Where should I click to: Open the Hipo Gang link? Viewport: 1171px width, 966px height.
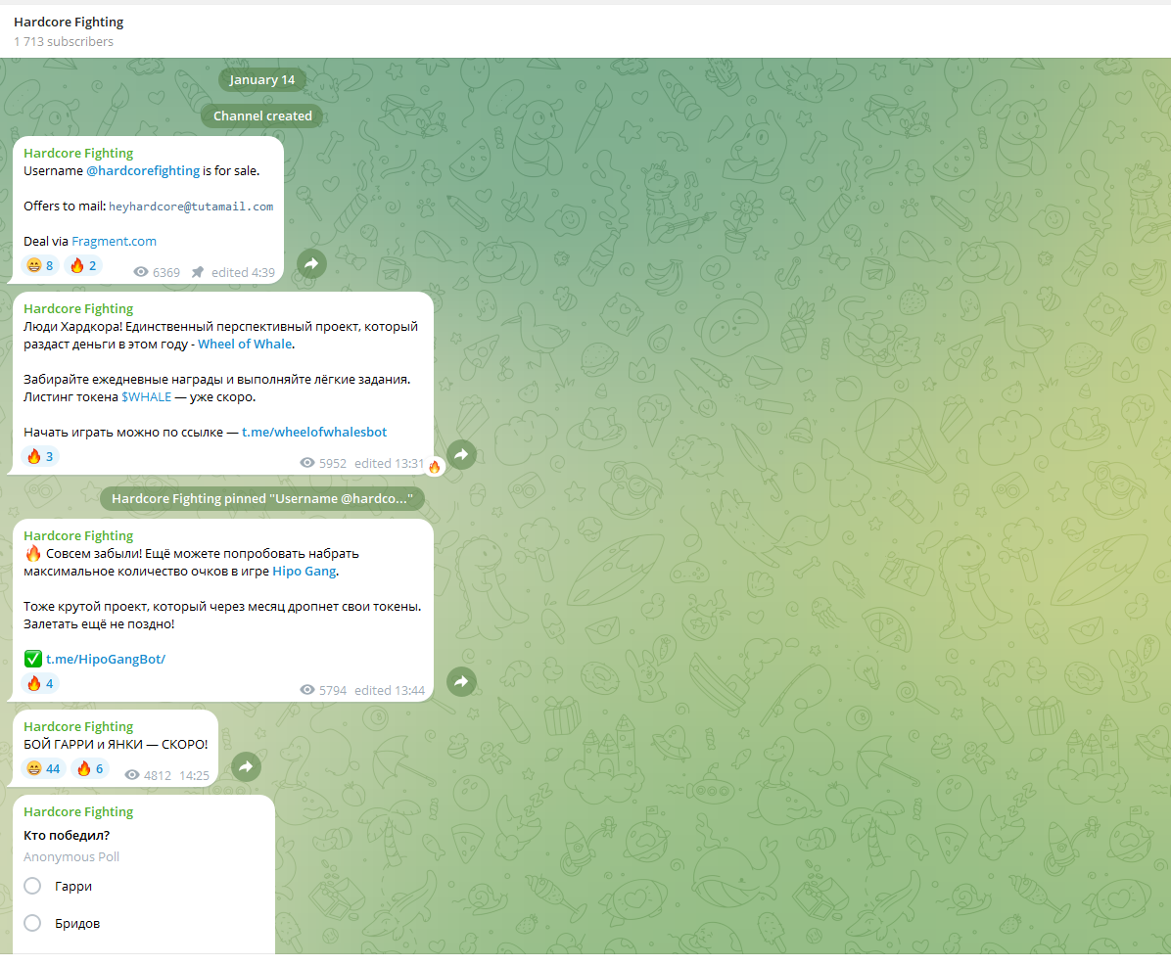coord(304,572)
